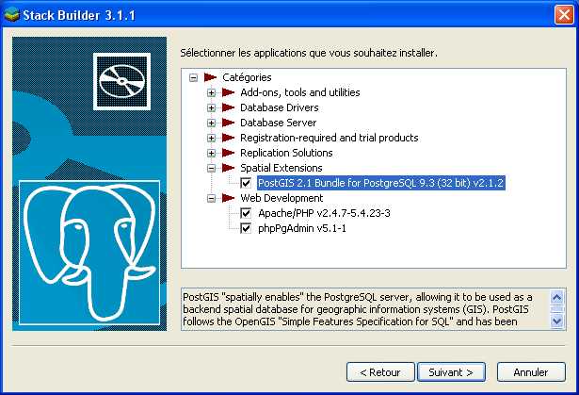This screenshot has width=579, height=395.
Task: Click red arrow icon beside Database Drivers
Action: click(228, 107)
